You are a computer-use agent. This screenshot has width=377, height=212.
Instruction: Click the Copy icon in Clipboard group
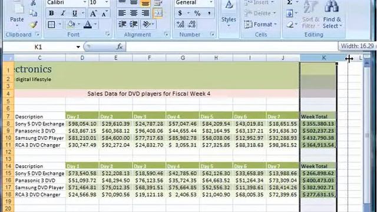point(33,13)
